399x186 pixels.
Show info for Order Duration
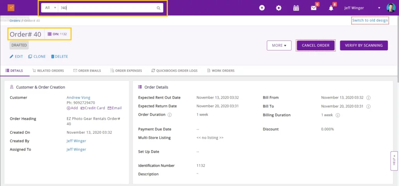169,115
